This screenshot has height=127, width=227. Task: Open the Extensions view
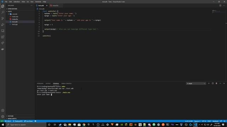click(3, 37)
